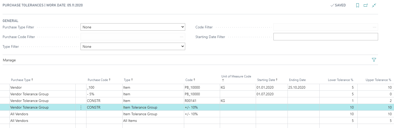Click Item Tolerance Group in All Vendors row
This screenshot has width=394, height=128.
[153, 114]
